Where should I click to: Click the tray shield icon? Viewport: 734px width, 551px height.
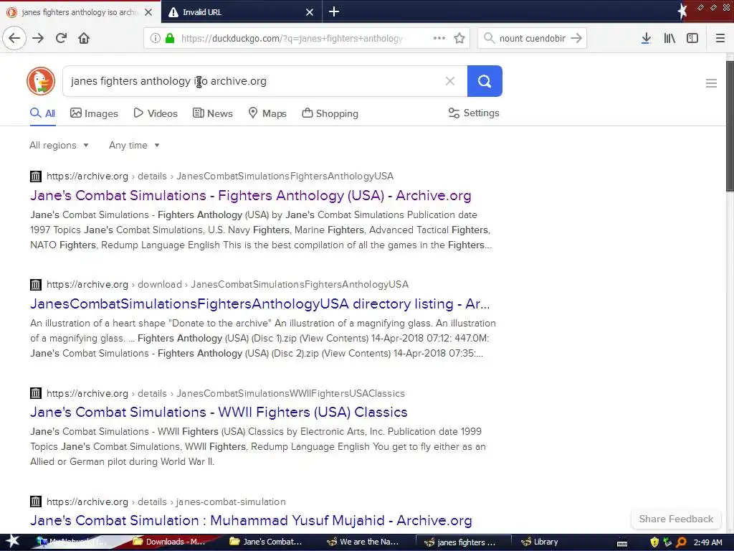point(654,542)
